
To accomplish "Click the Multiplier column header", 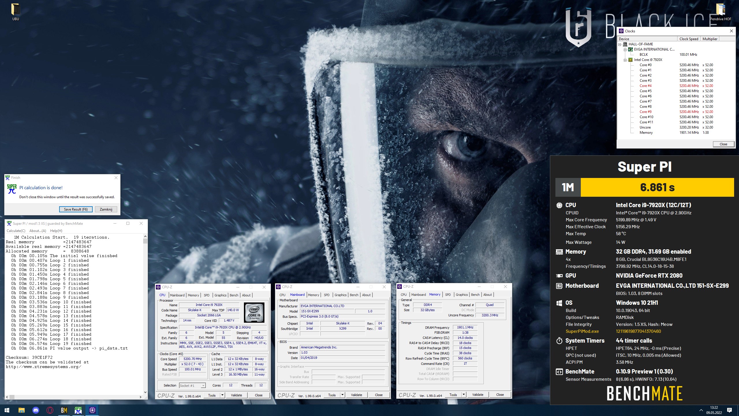I will tap(710, 39).
